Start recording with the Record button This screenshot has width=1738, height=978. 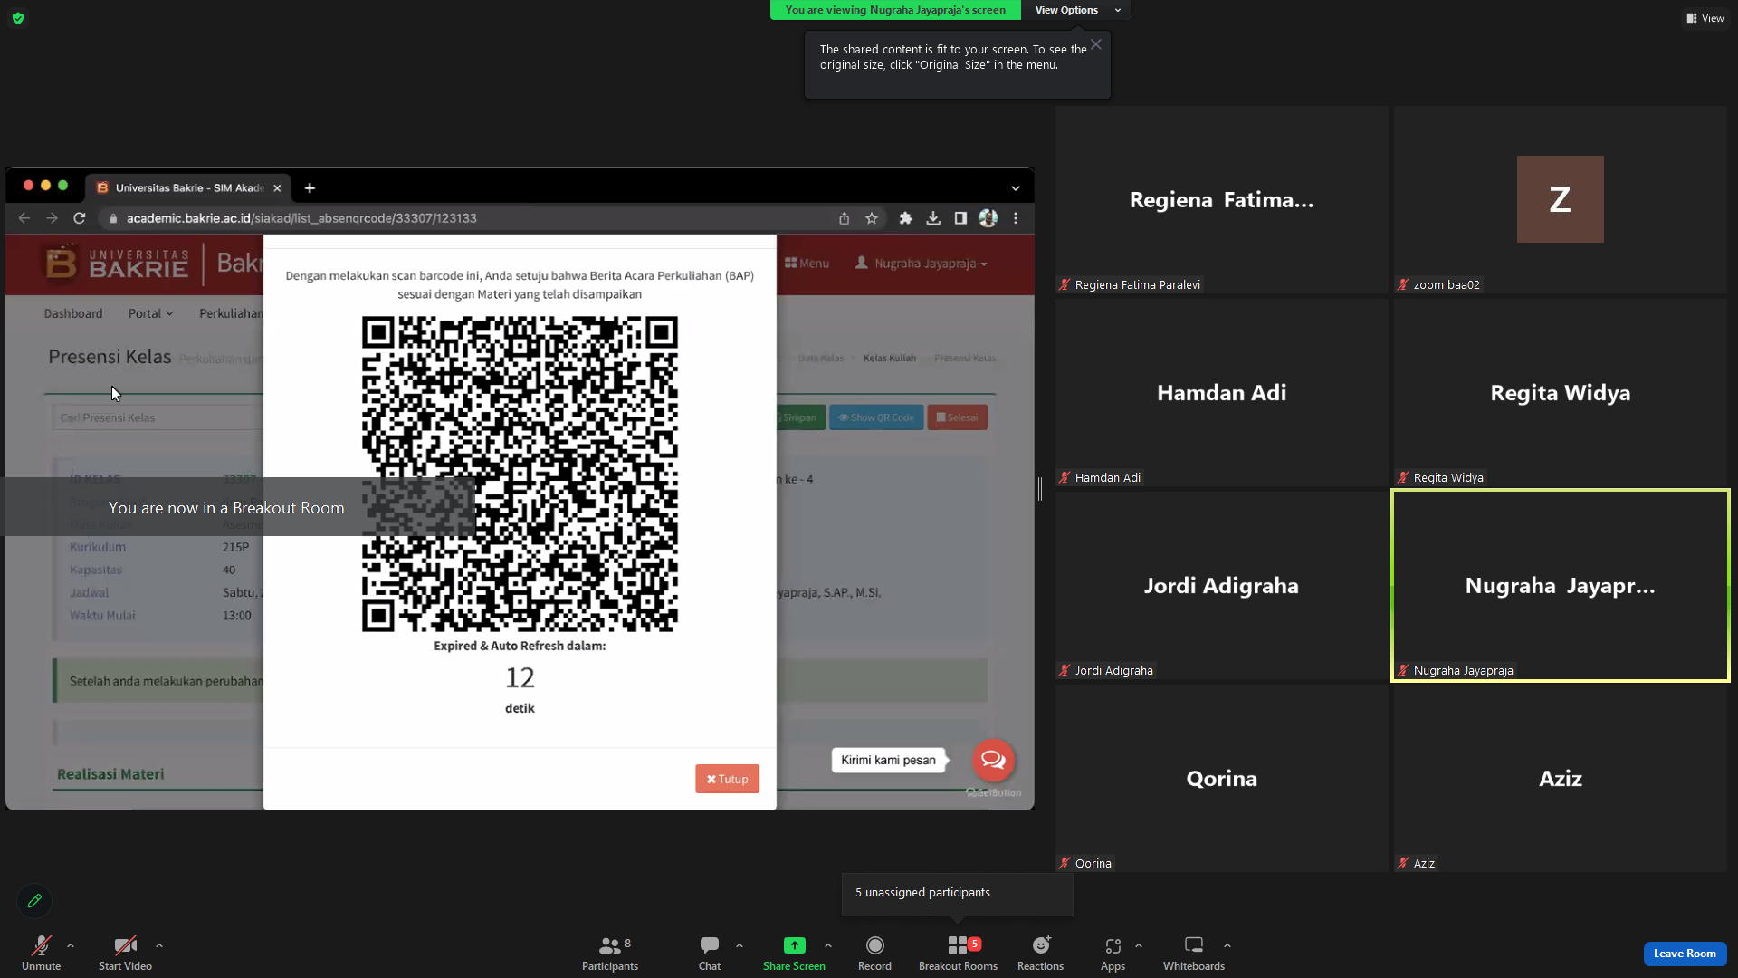[x=874, y=953]
